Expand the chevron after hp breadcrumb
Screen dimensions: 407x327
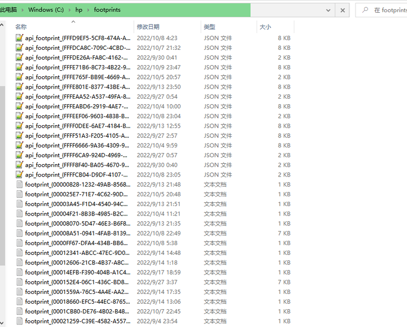click(x=88, y=10)
